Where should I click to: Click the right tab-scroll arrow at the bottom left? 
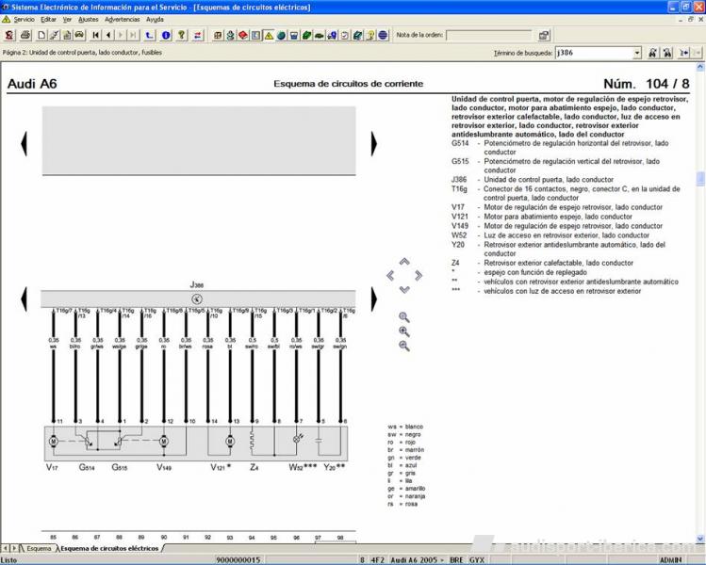pyautogui.click(x=14, y=548)
